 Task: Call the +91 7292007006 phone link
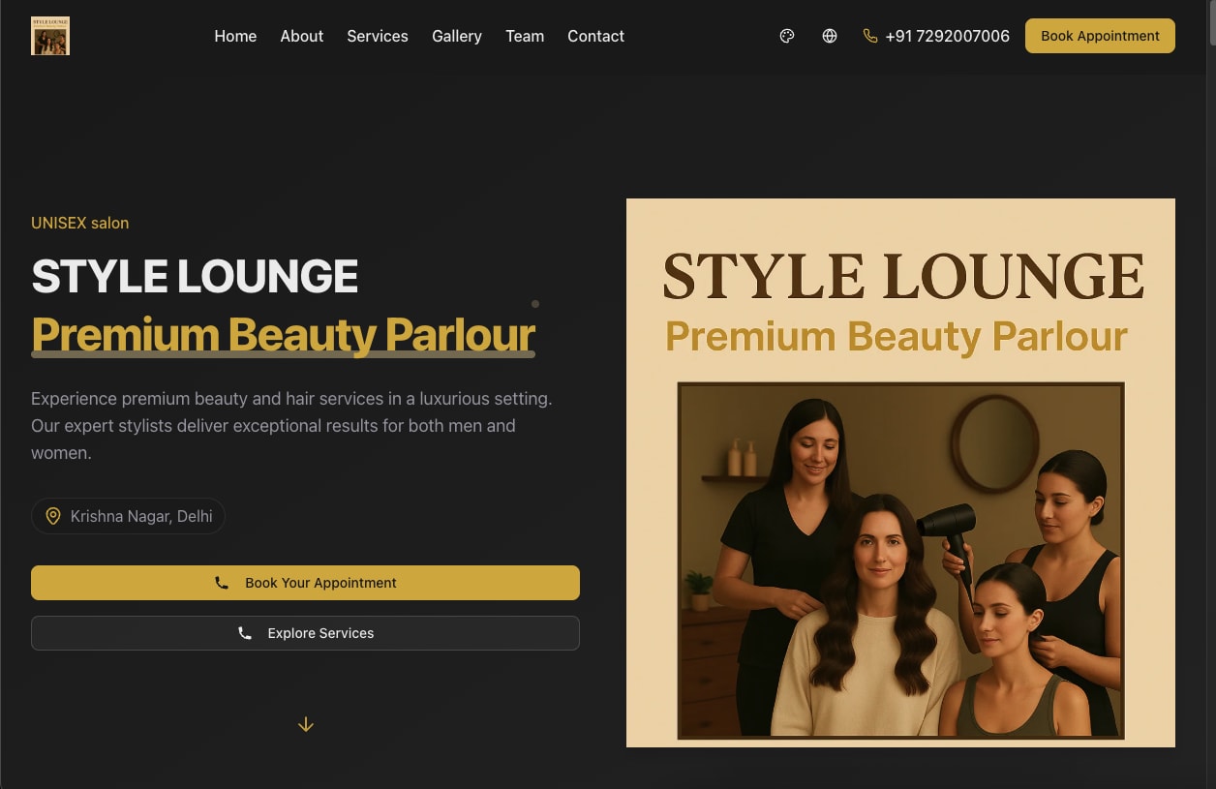[x=947, y=36]
